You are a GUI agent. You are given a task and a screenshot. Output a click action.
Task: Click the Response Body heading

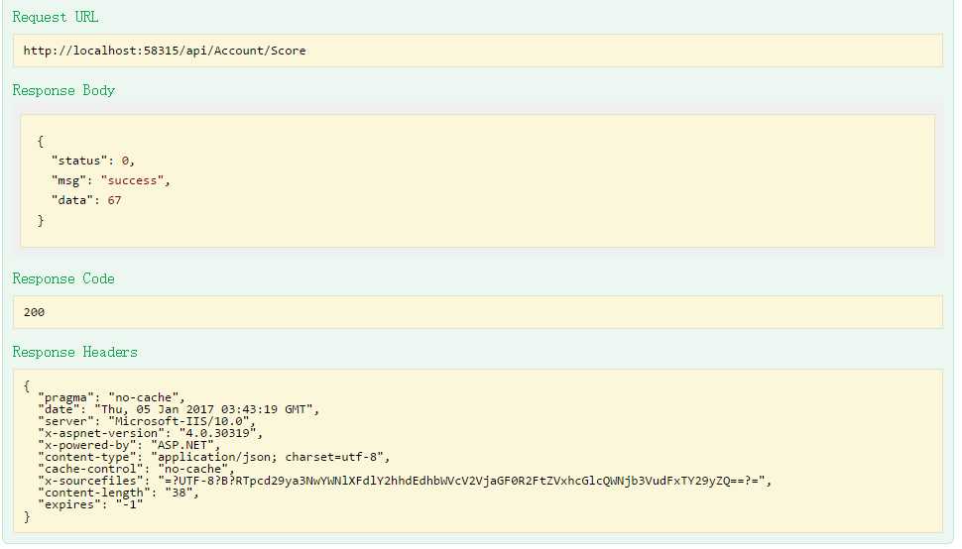tap(63, 91)
